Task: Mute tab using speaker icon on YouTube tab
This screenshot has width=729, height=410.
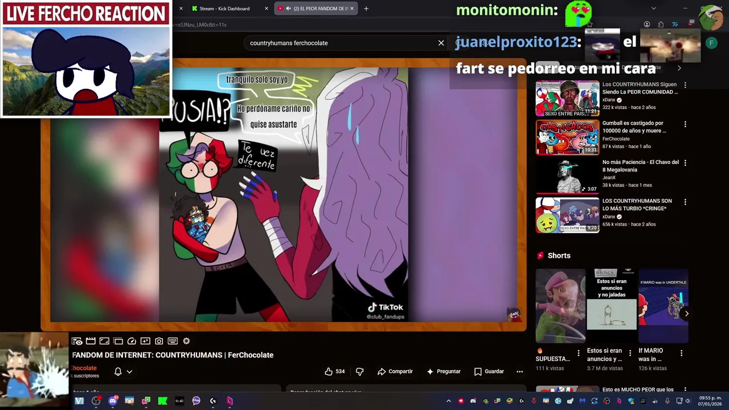Action: tap(288, 9)
